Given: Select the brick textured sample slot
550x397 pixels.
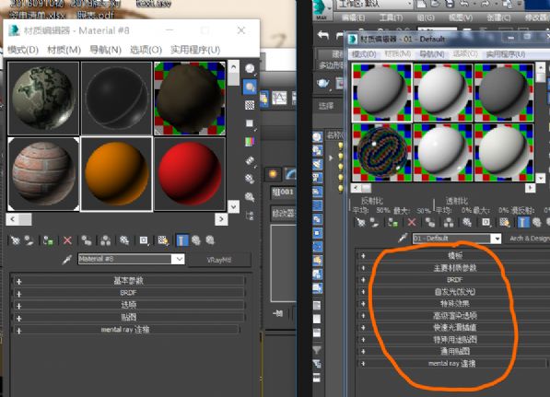Looking at the screenshot, I should [x=43, y=174].
